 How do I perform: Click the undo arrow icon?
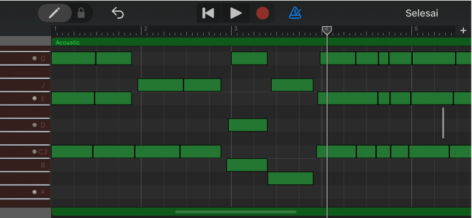coord(118,13)
